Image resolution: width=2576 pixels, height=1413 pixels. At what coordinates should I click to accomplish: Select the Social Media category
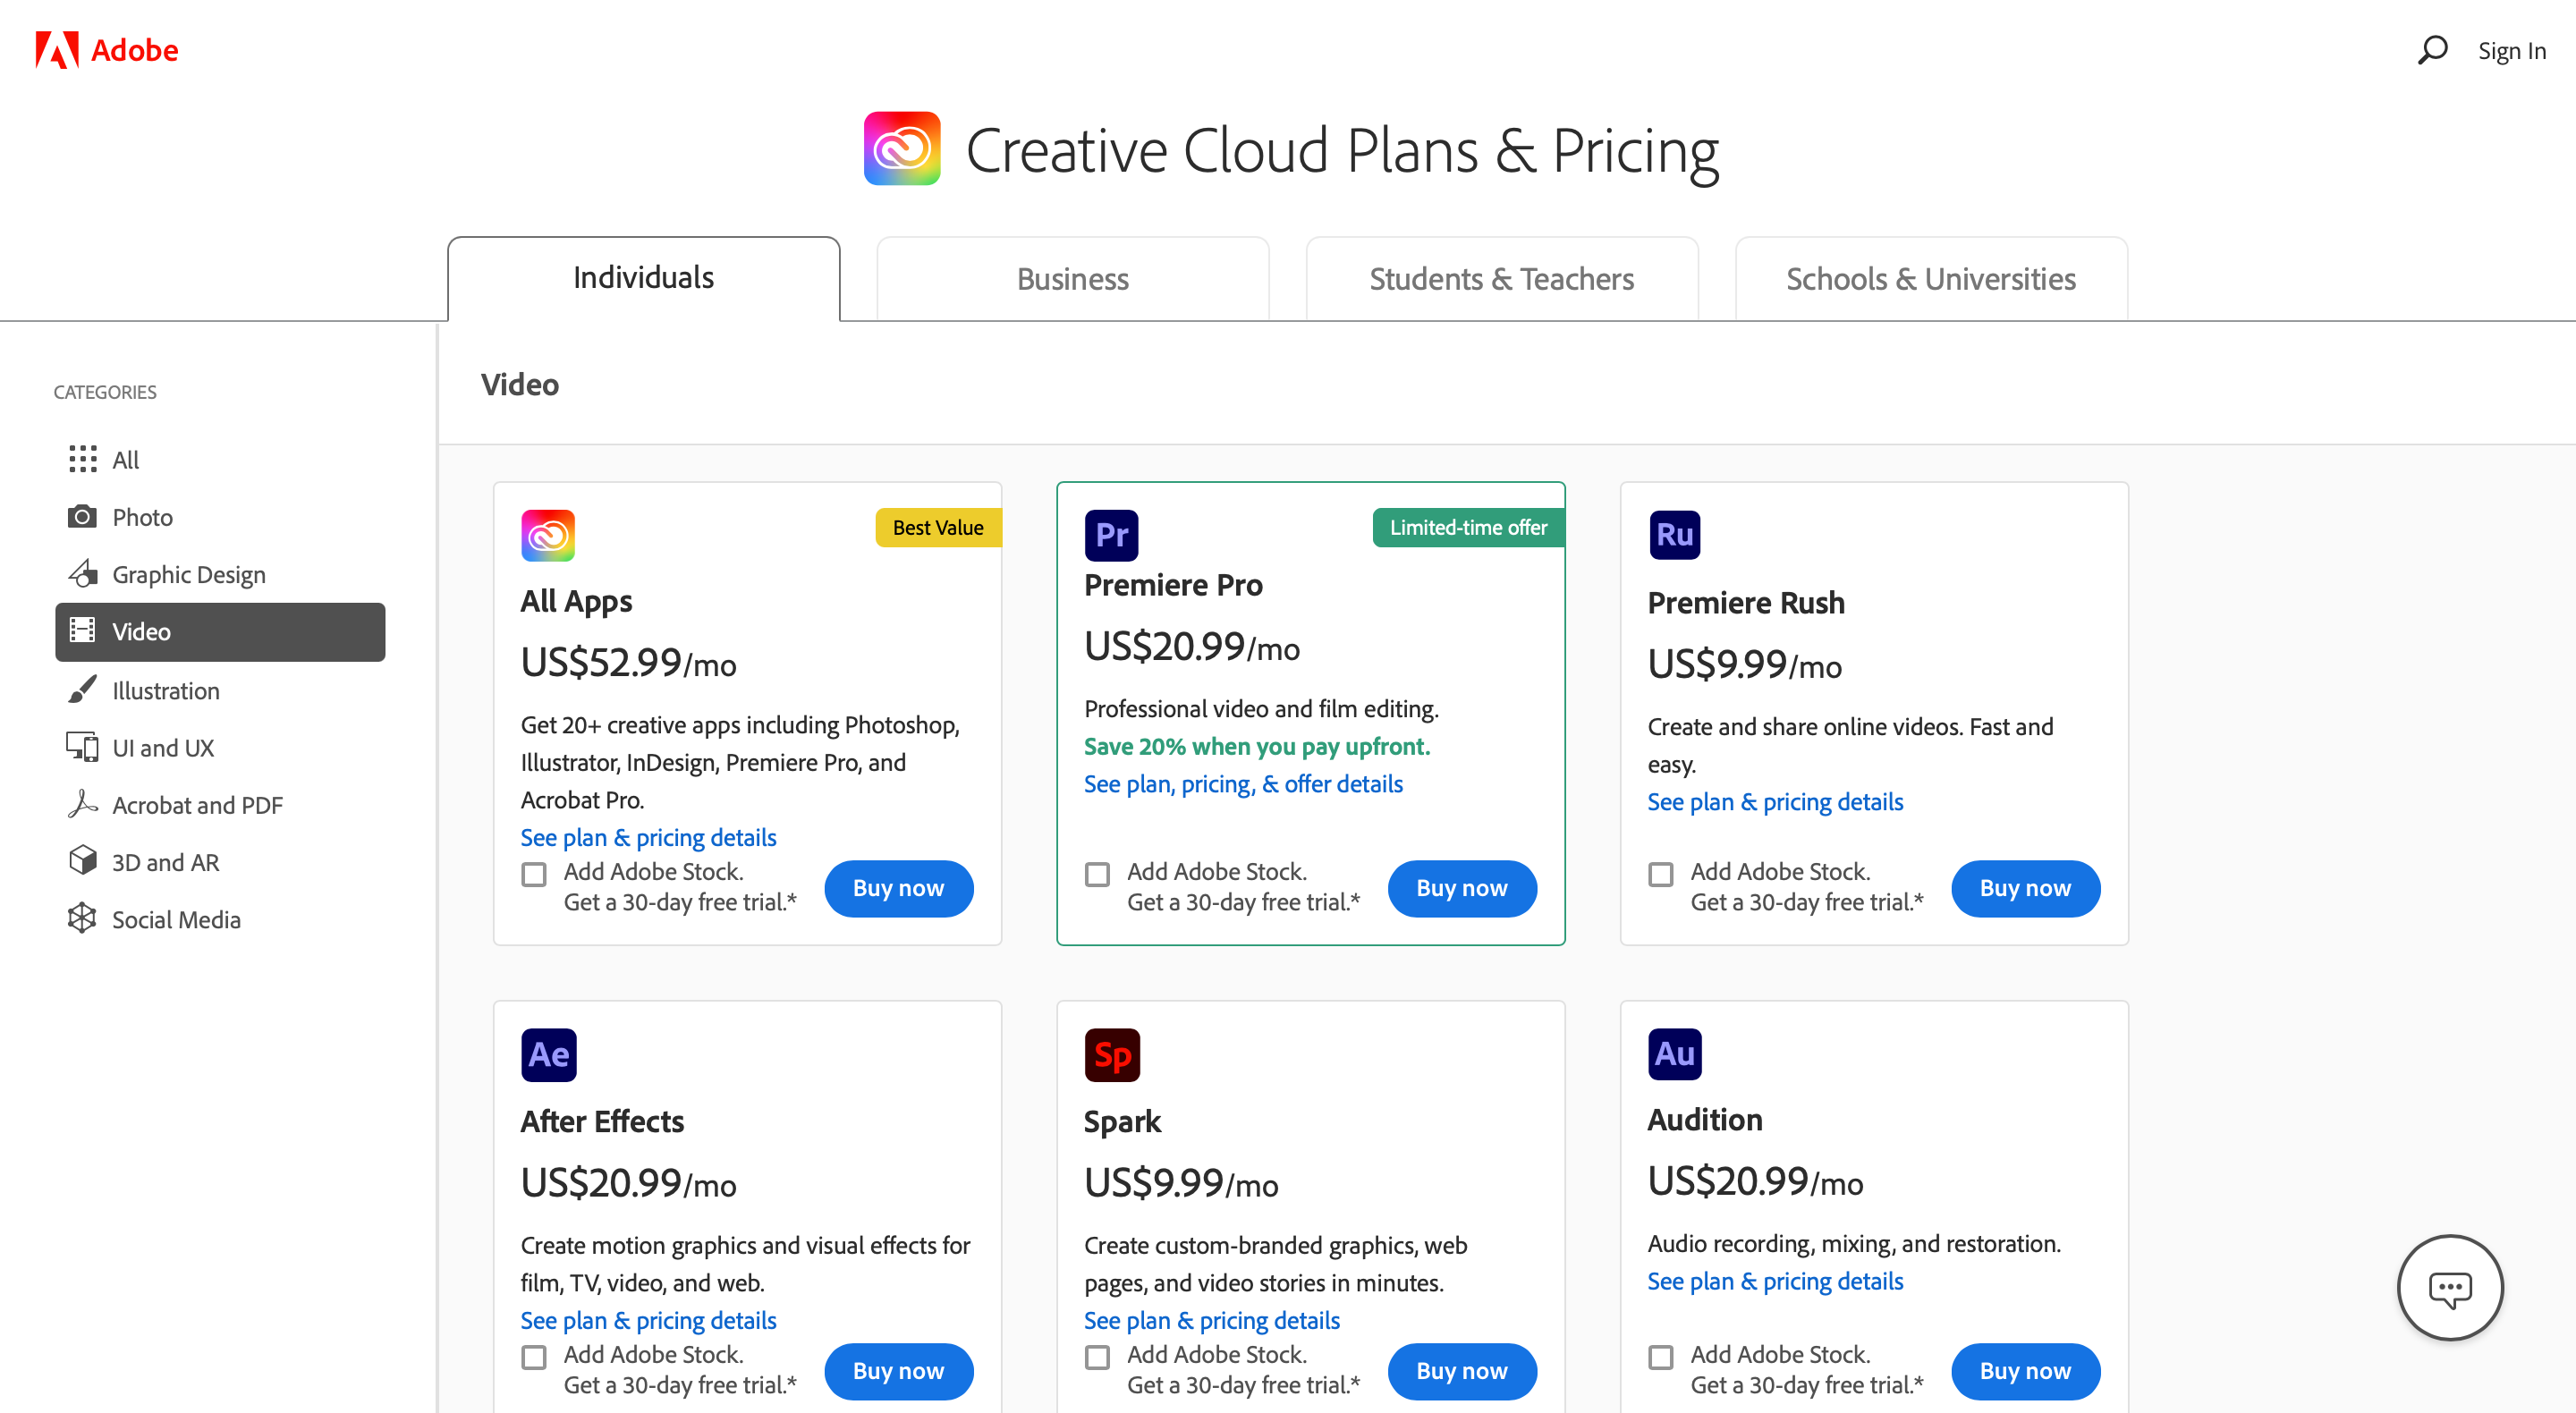pyautogui.click(x=176, y=920)
